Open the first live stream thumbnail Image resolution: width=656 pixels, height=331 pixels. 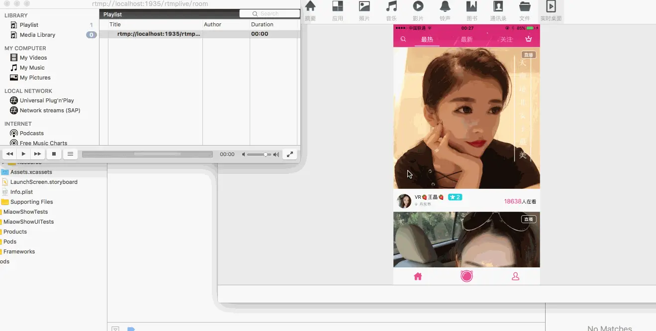pyautogui.click(x=467, y=118)
